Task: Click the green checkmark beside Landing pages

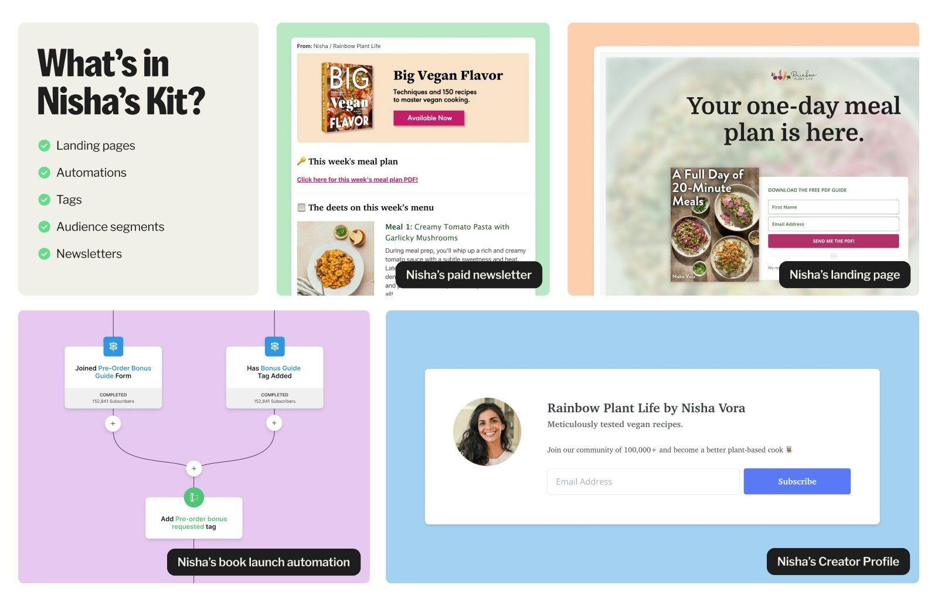Action: [44, 146]
